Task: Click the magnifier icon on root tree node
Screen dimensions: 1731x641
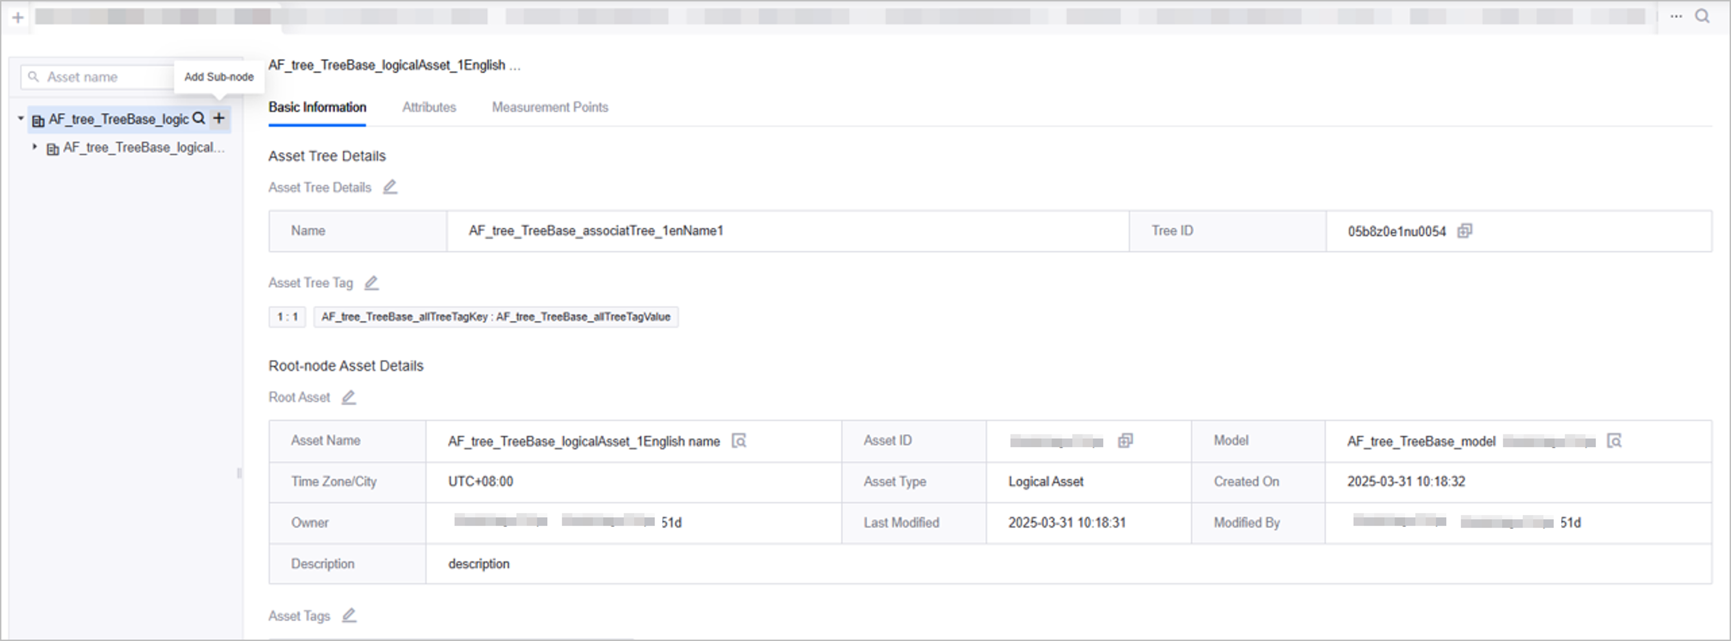Action: tap(199, 119)
